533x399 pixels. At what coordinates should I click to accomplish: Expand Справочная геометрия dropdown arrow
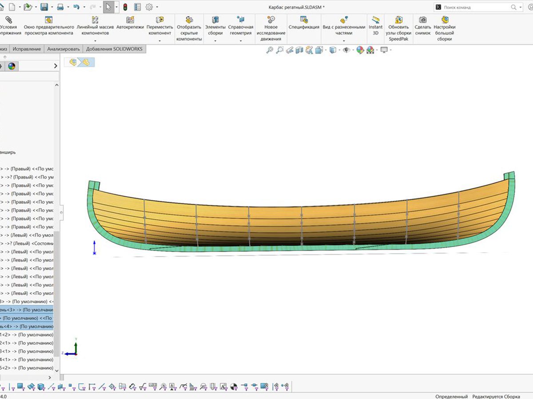click(241, 41)
